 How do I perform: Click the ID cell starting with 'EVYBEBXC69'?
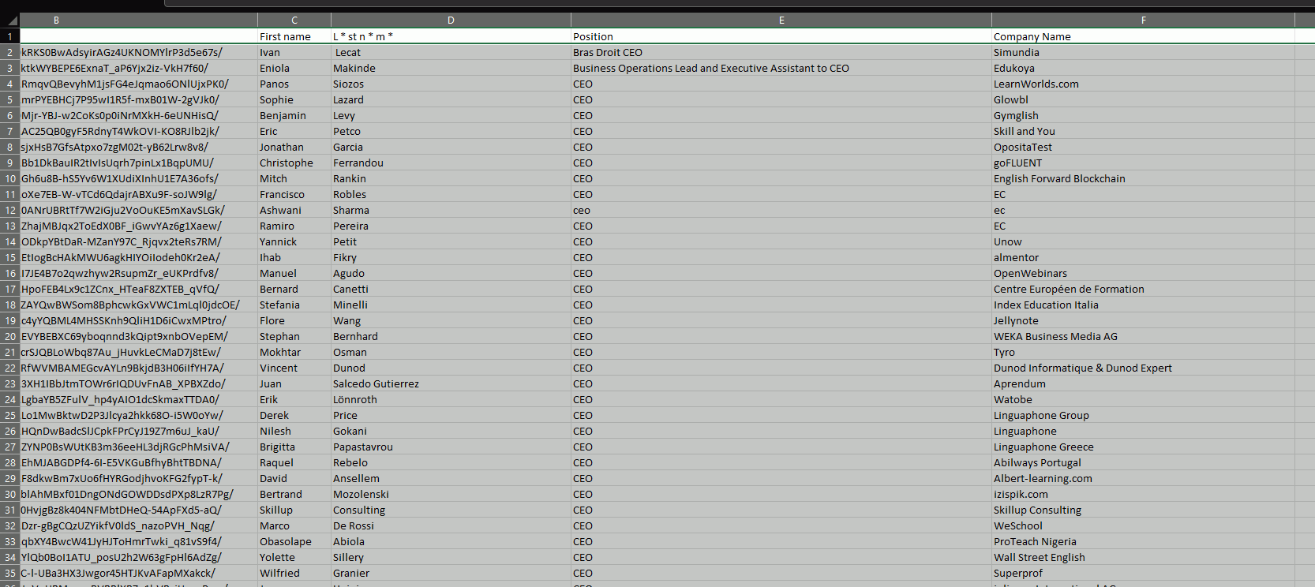138,336
